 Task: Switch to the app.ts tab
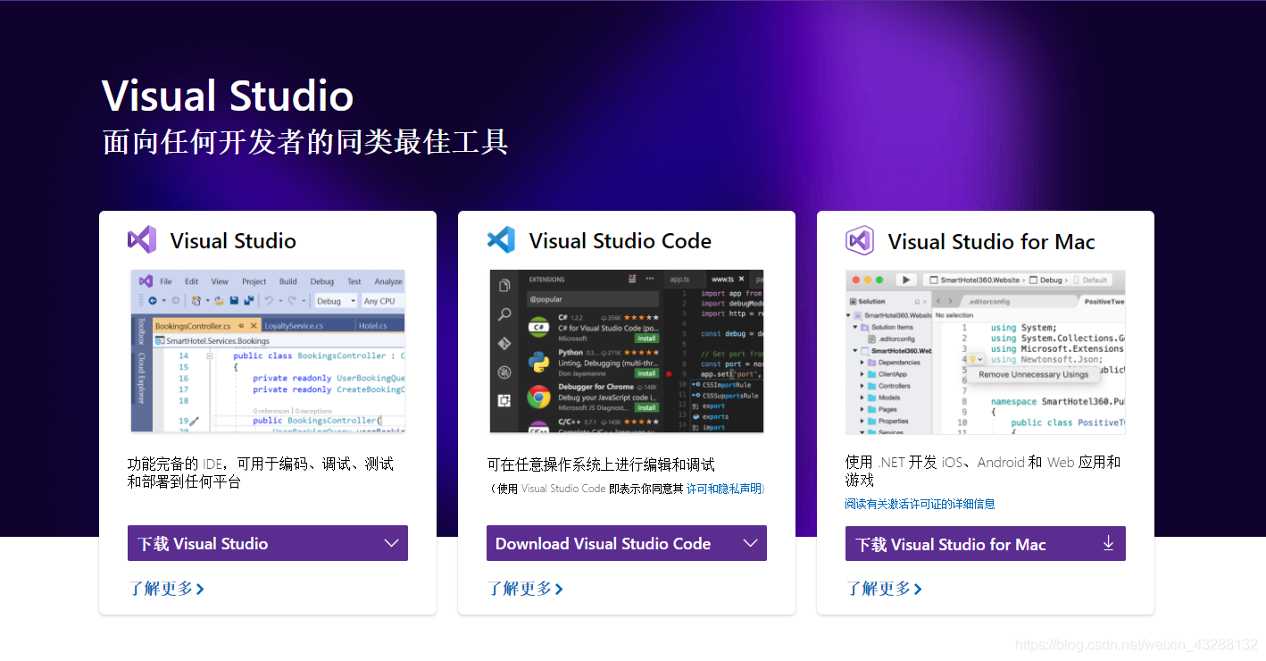679,279
